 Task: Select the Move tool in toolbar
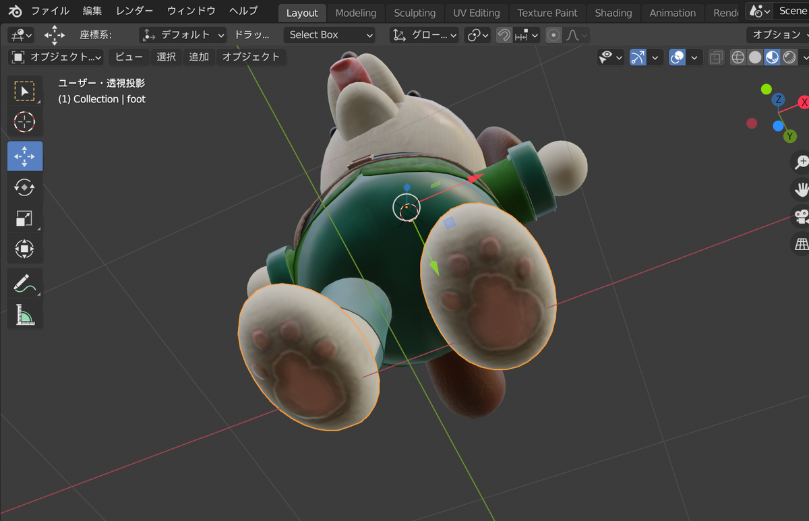pyautogui.click(x=25, y=156)
